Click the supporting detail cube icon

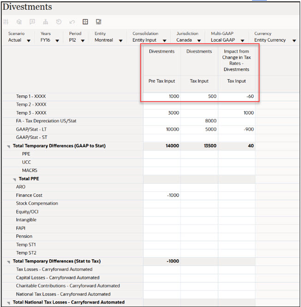coord(19,22)
